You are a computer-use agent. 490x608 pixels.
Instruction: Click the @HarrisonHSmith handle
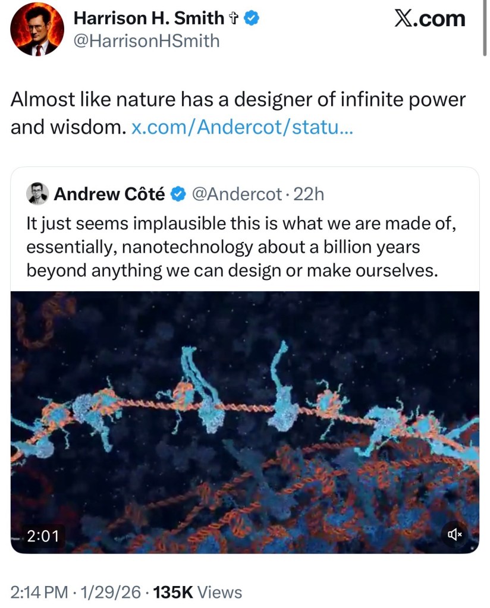(x=145, y=40)
